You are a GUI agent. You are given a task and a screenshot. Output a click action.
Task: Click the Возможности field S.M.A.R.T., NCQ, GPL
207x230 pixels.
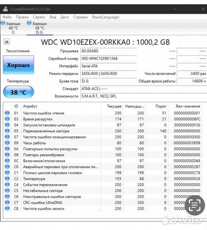[x=144, y=96]
